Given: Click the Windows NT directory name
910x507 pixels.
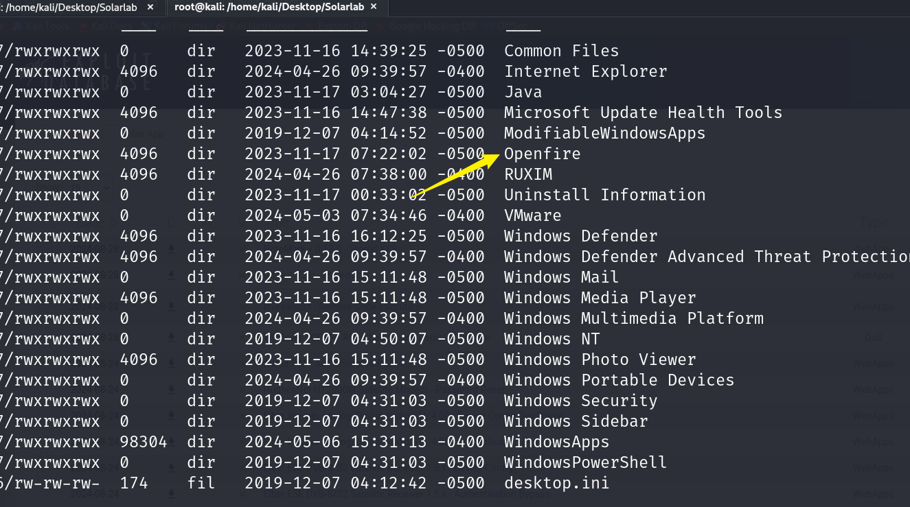Looking at the screenshot, I should click(551, 339).
